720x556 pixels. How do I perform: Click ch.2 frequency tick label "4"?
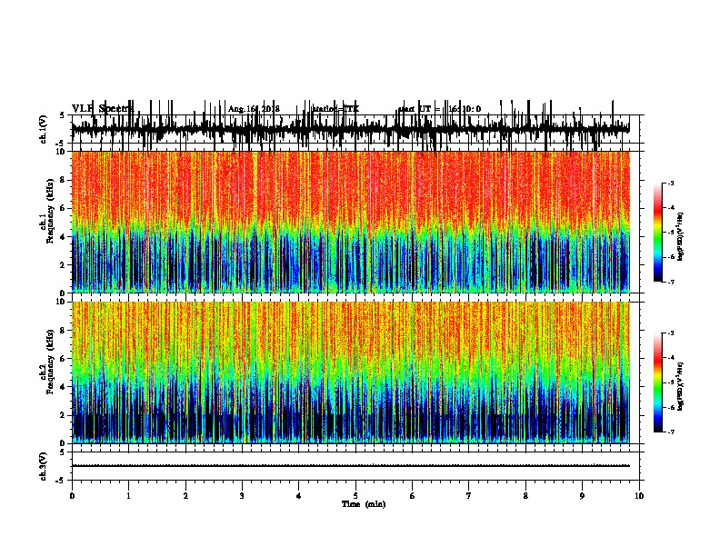click(65, 387)
